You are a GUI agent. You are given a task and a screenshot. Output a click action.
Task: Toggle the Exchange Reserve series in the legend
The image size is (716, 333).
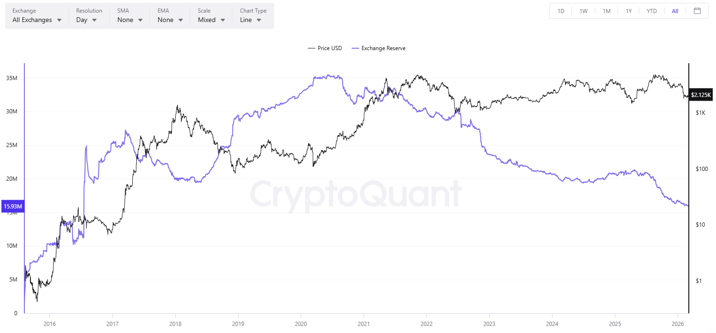[x=379, y=48]
